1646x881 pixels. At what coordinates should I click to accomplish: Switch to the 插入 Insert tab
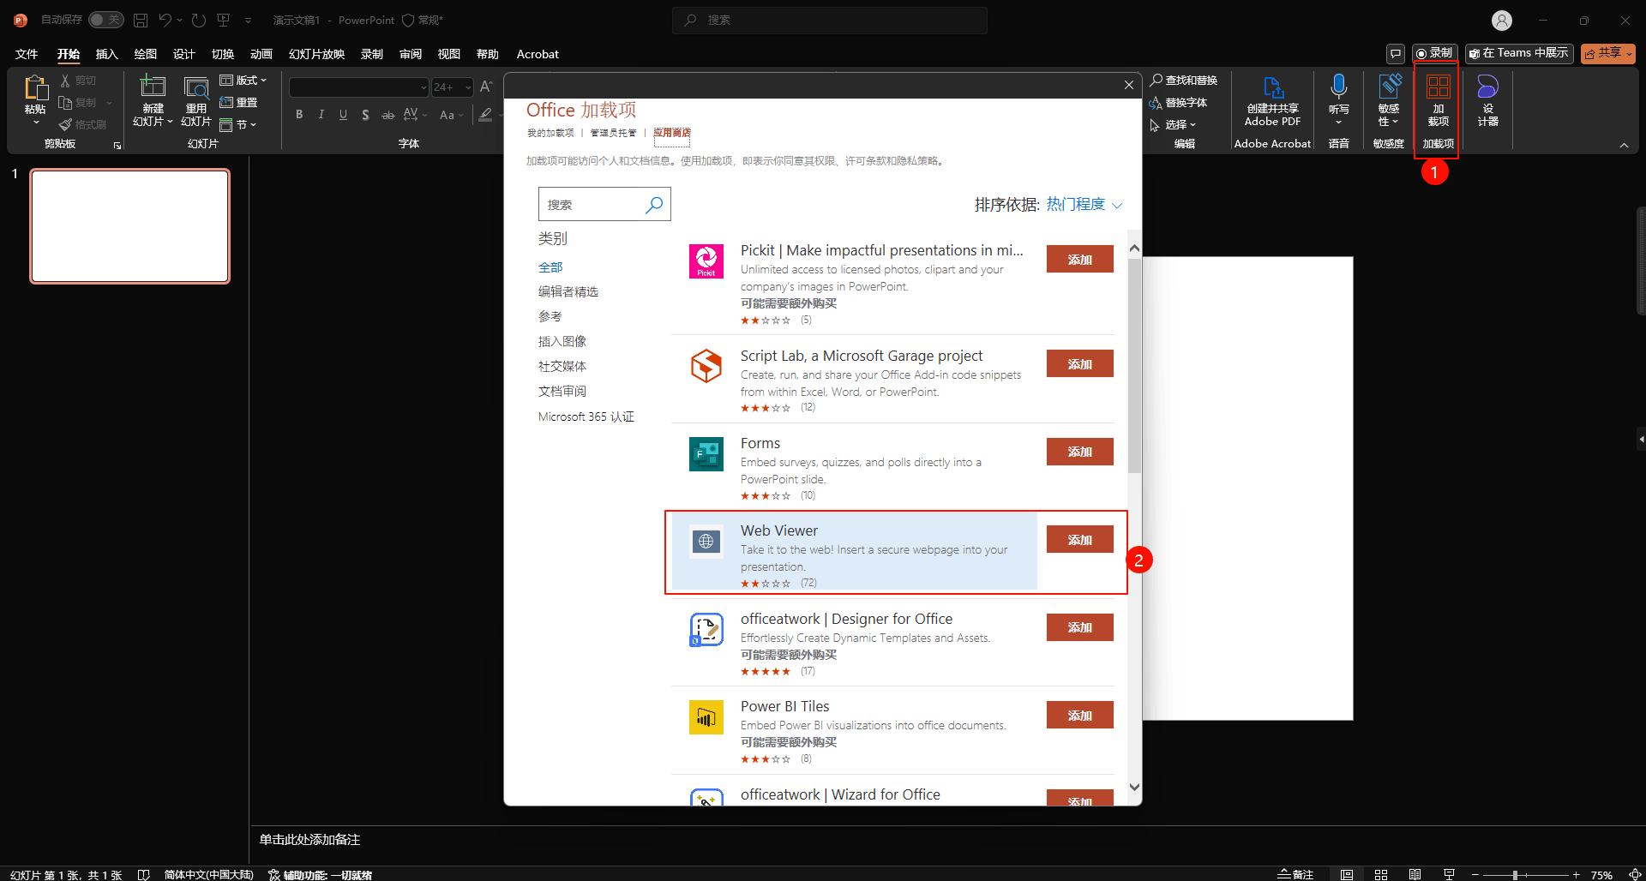click(x=106, y=54)
